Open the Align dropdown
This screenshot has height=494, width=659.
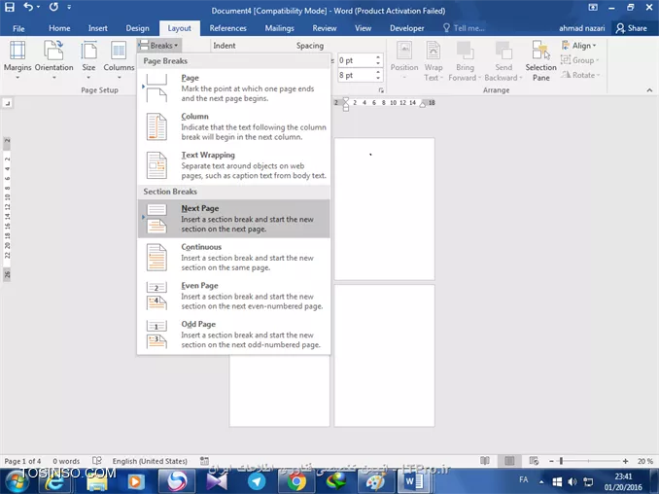click(579, 46)
